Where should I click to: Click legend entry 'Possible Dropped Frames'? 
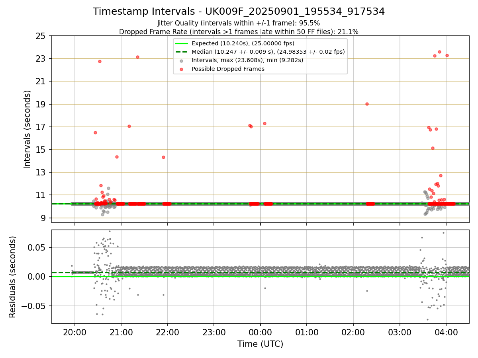228,69
